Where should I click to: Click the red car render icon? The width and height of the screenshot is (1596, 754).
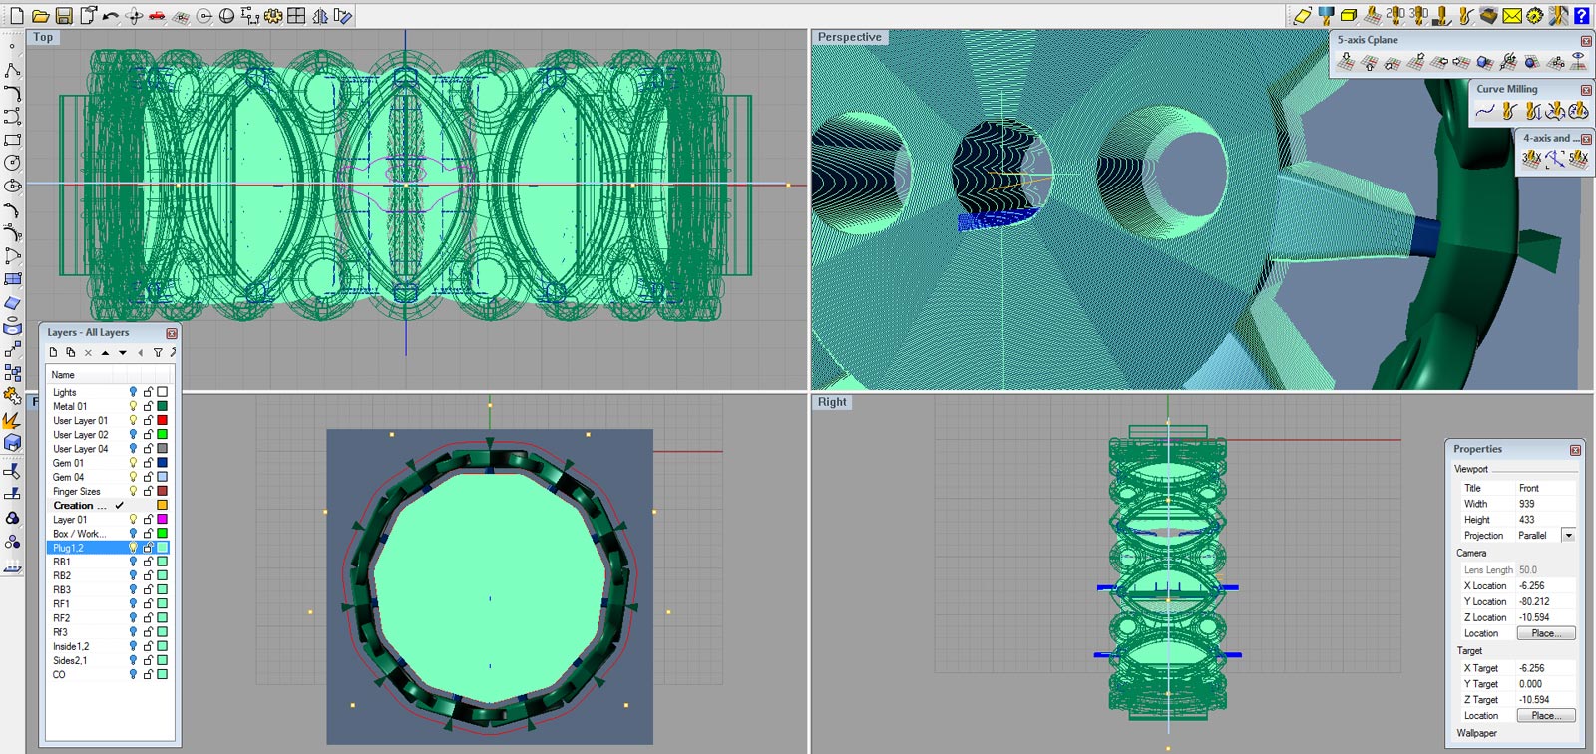(157, 16)
